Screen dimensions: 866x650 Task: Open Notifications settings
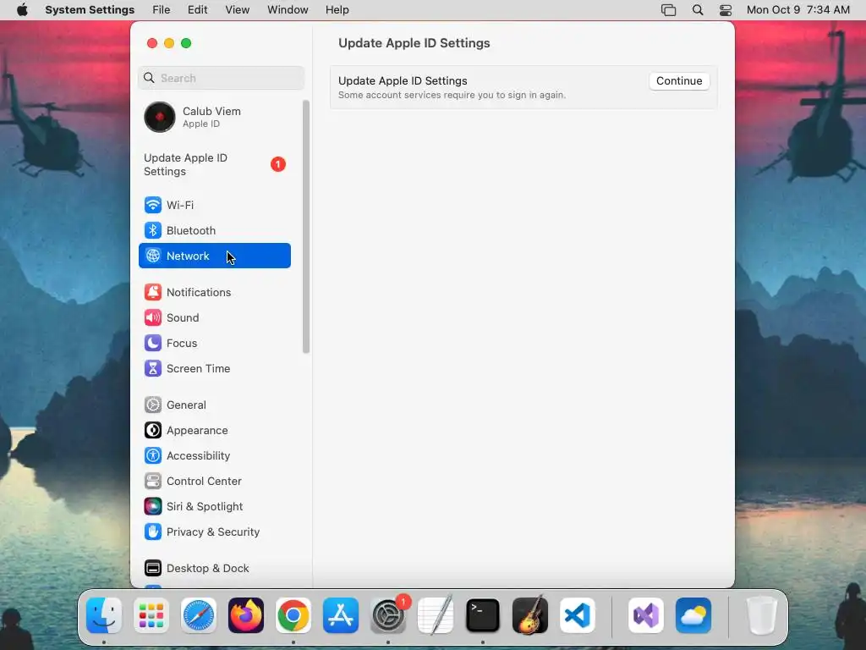(214, 292)
